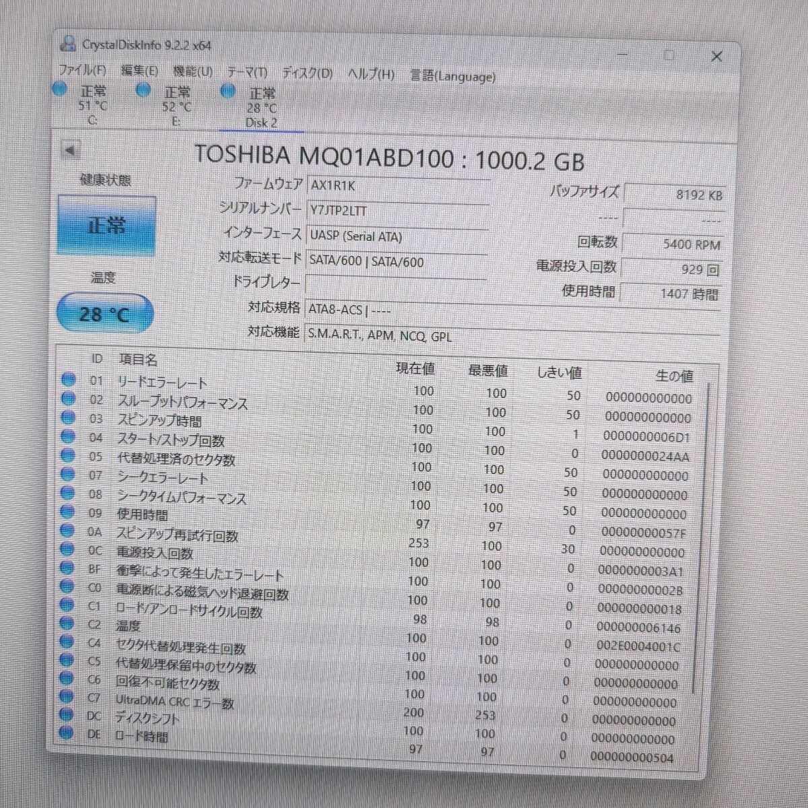Click status orb for C5 代替処理保留中のセクタ数

(x=67, y=660)
